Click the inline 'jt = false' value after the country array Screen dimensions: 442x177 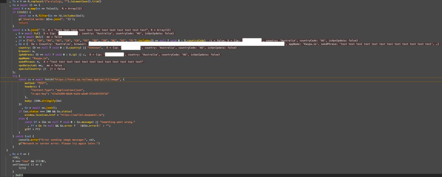(x=217, y=40)
